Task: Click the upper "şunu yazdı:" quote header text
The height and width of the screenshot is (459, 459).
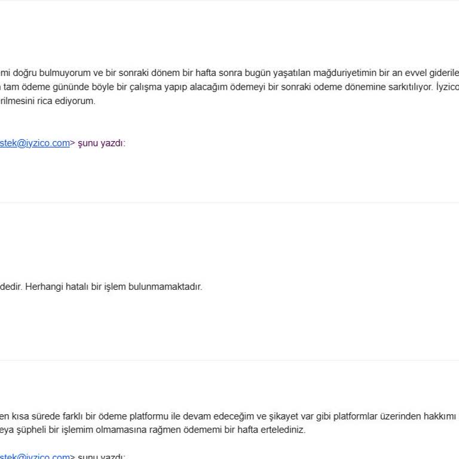Action: click(102, 143)
